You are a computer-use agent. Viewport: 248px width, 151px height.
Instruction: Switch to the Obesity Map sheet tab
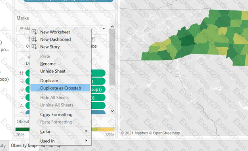24,145
